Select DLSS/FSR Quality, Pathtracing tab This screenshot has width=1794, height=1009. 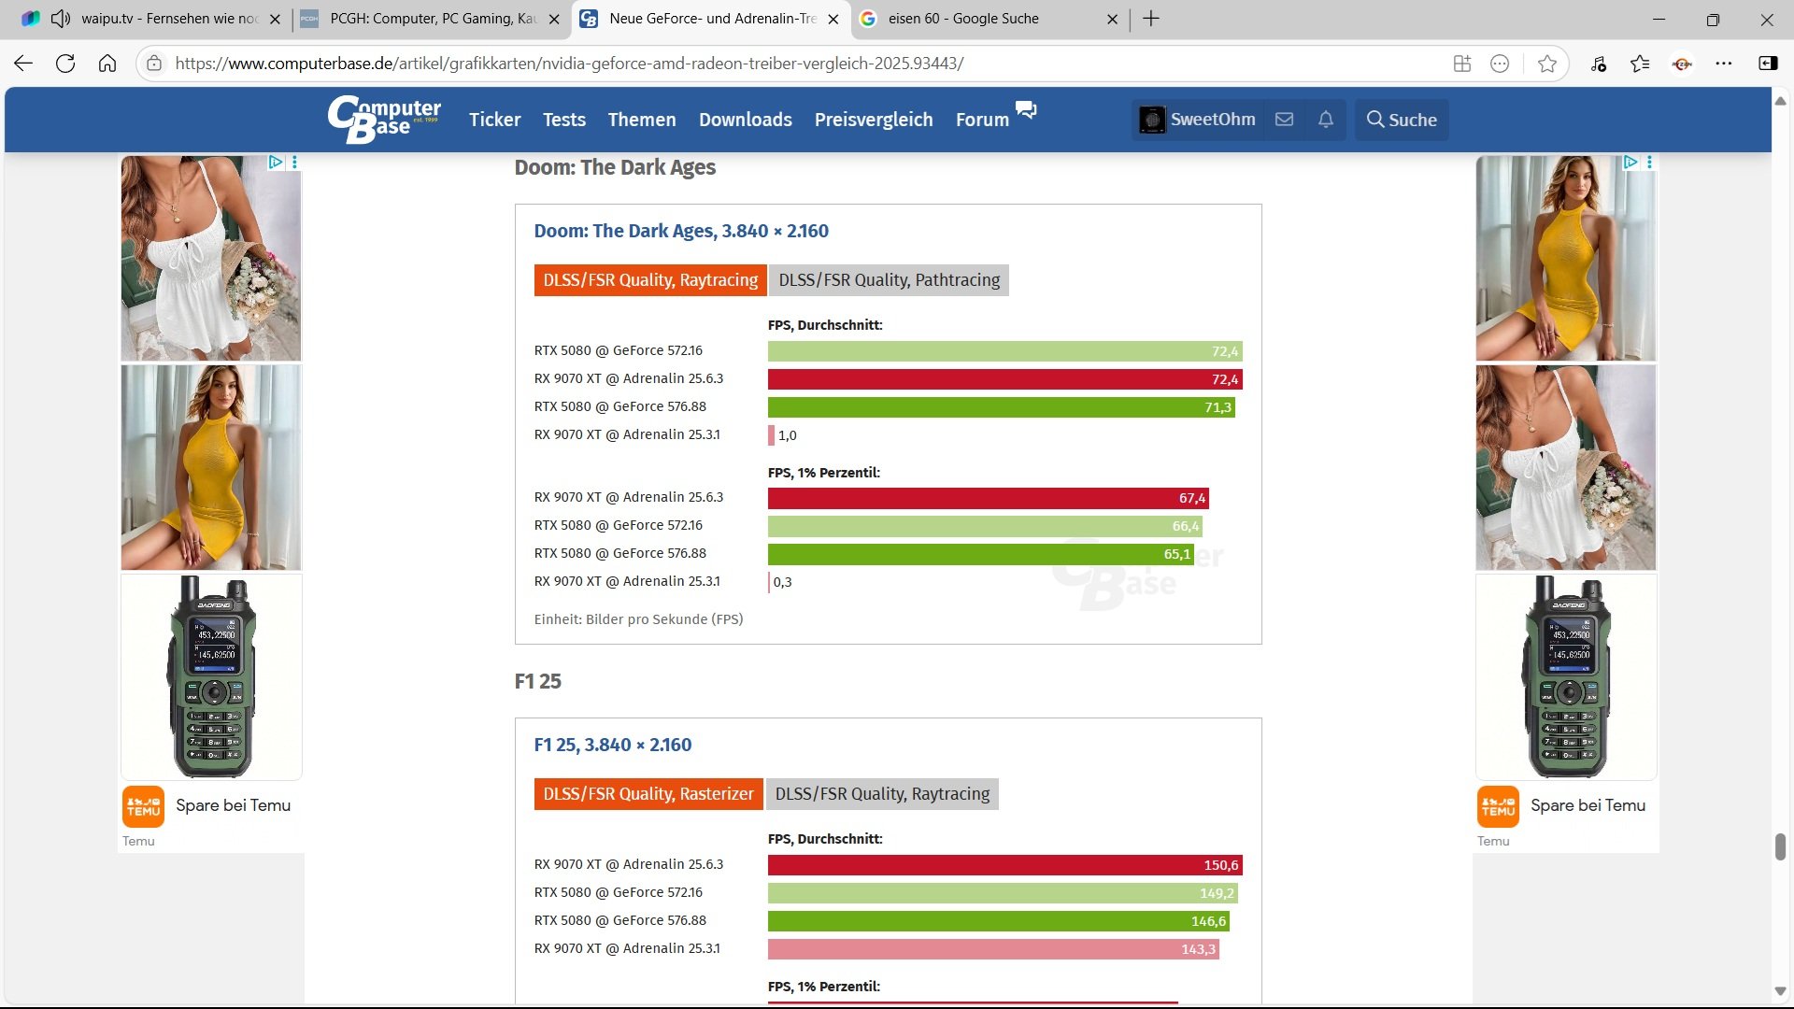click(889, 280)
